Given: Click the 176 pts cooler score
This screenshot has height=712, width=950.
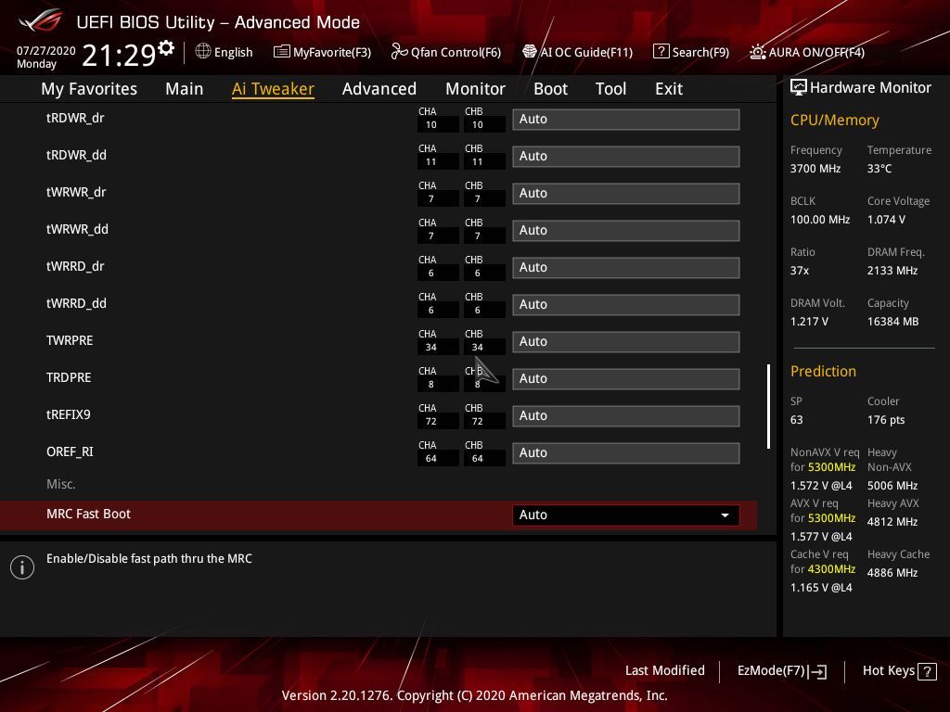Looking at the screenshot, I should [x=886, y=420].
